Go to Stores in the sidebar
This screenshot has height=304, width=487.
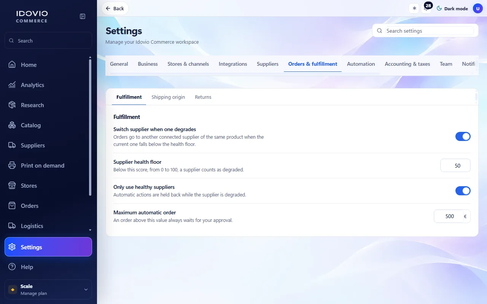pyautogui.click(x=48, y=186)
